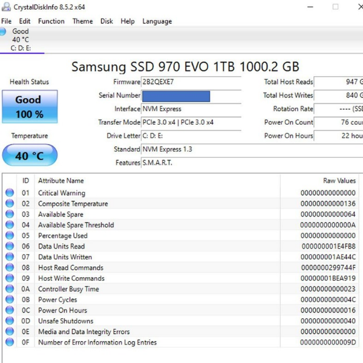Click the Temperature label

point(30,136)
